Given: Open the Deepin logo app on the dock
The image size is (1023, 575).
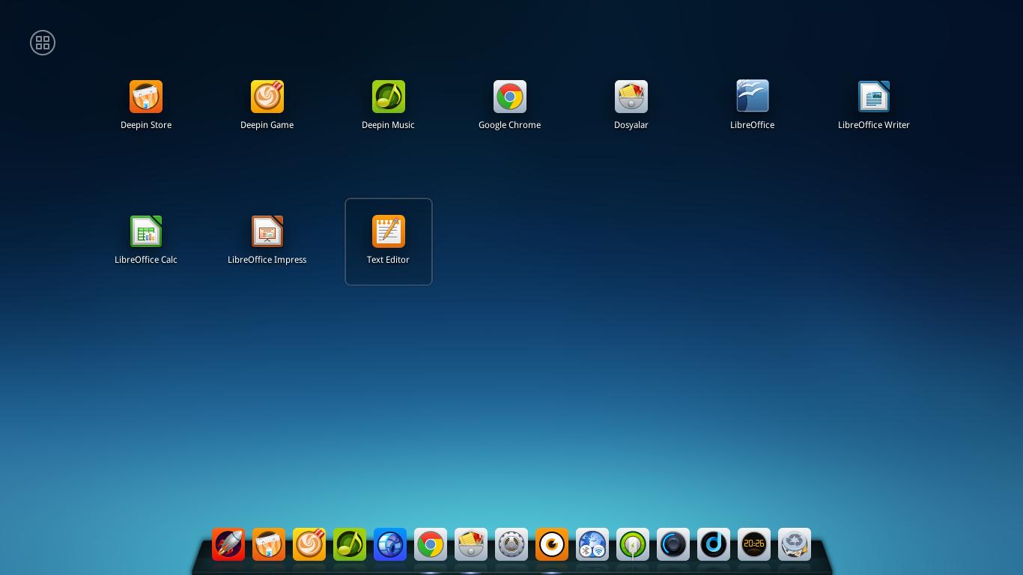Looking at the screenshot, I should coord(714,544).
